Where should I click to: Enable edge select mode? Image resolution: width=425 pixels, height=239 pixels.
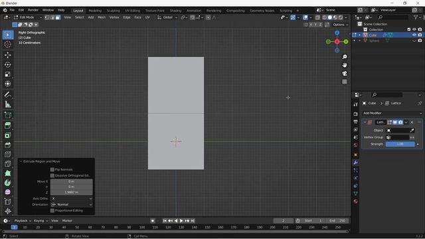point(52,17)
